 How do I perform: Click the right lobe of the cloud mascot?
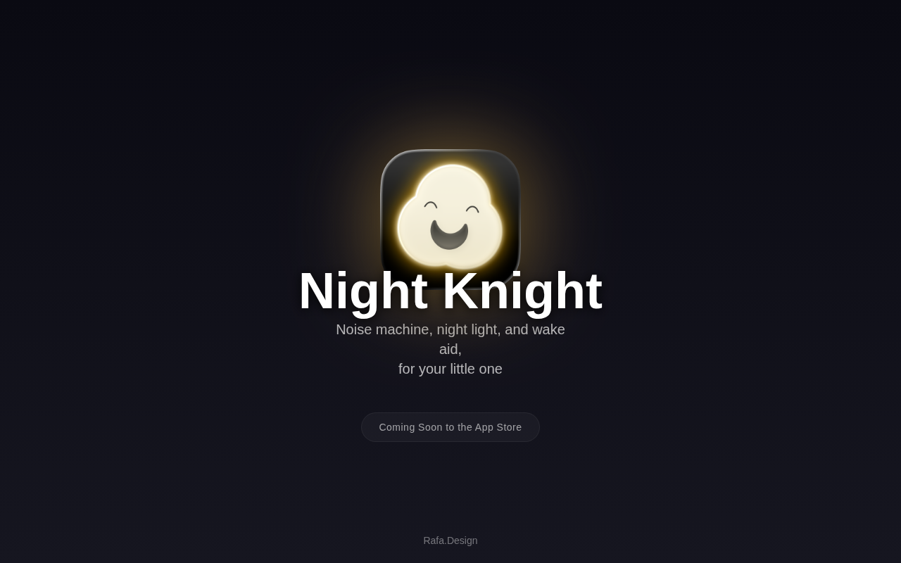coord(487,231)
